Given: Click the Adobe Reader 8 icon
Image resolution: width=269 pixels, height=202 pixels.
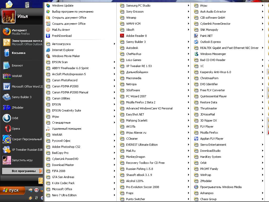Looking at the screenshot, I should [122, 36].
